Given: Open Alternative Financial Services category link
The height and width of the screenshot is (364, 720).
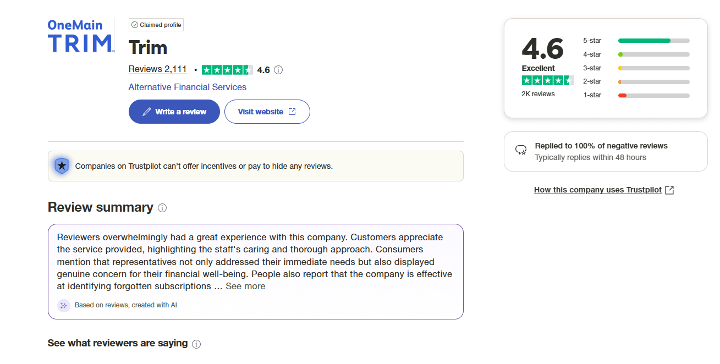Looking at the screenshot, I should click(x=188, y=87).
